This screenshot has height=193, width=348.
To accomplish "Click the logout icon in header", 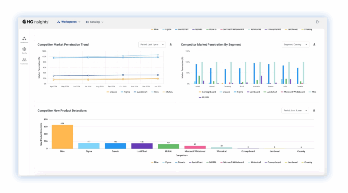I will pos(318,22).
